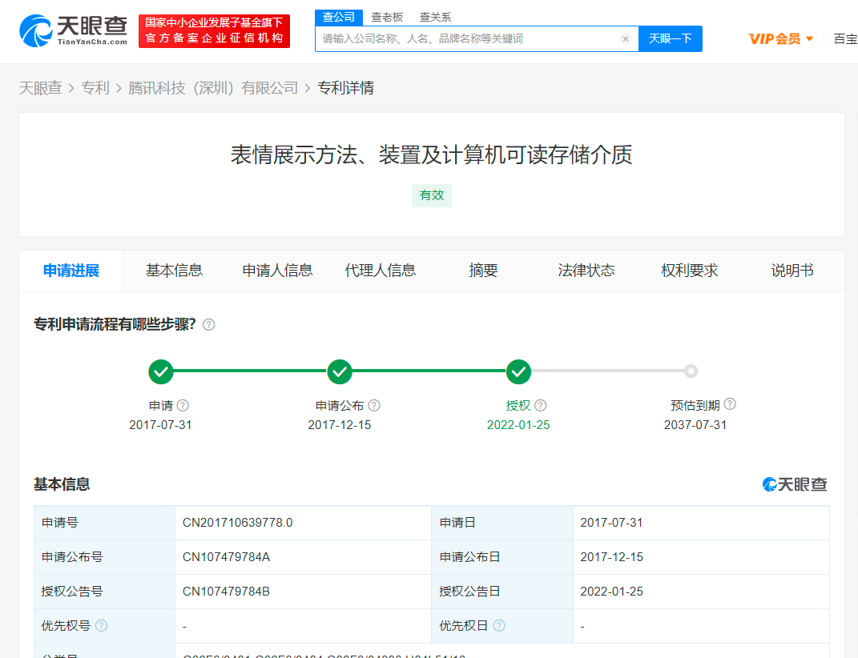Click the 2037-07-31 estimated expiry date
The height and width of the screenshot is (658, 858).
[x=695, y=425]
